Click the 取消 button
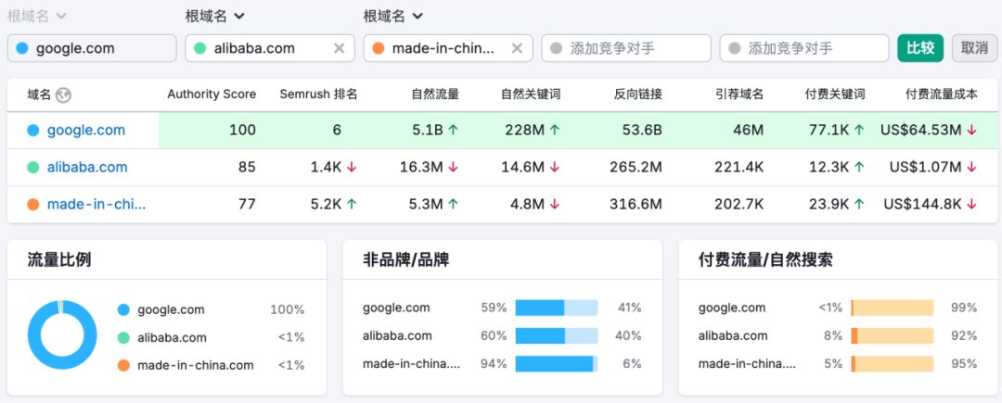Screen dimensions: 1002x403 [974, 48]
